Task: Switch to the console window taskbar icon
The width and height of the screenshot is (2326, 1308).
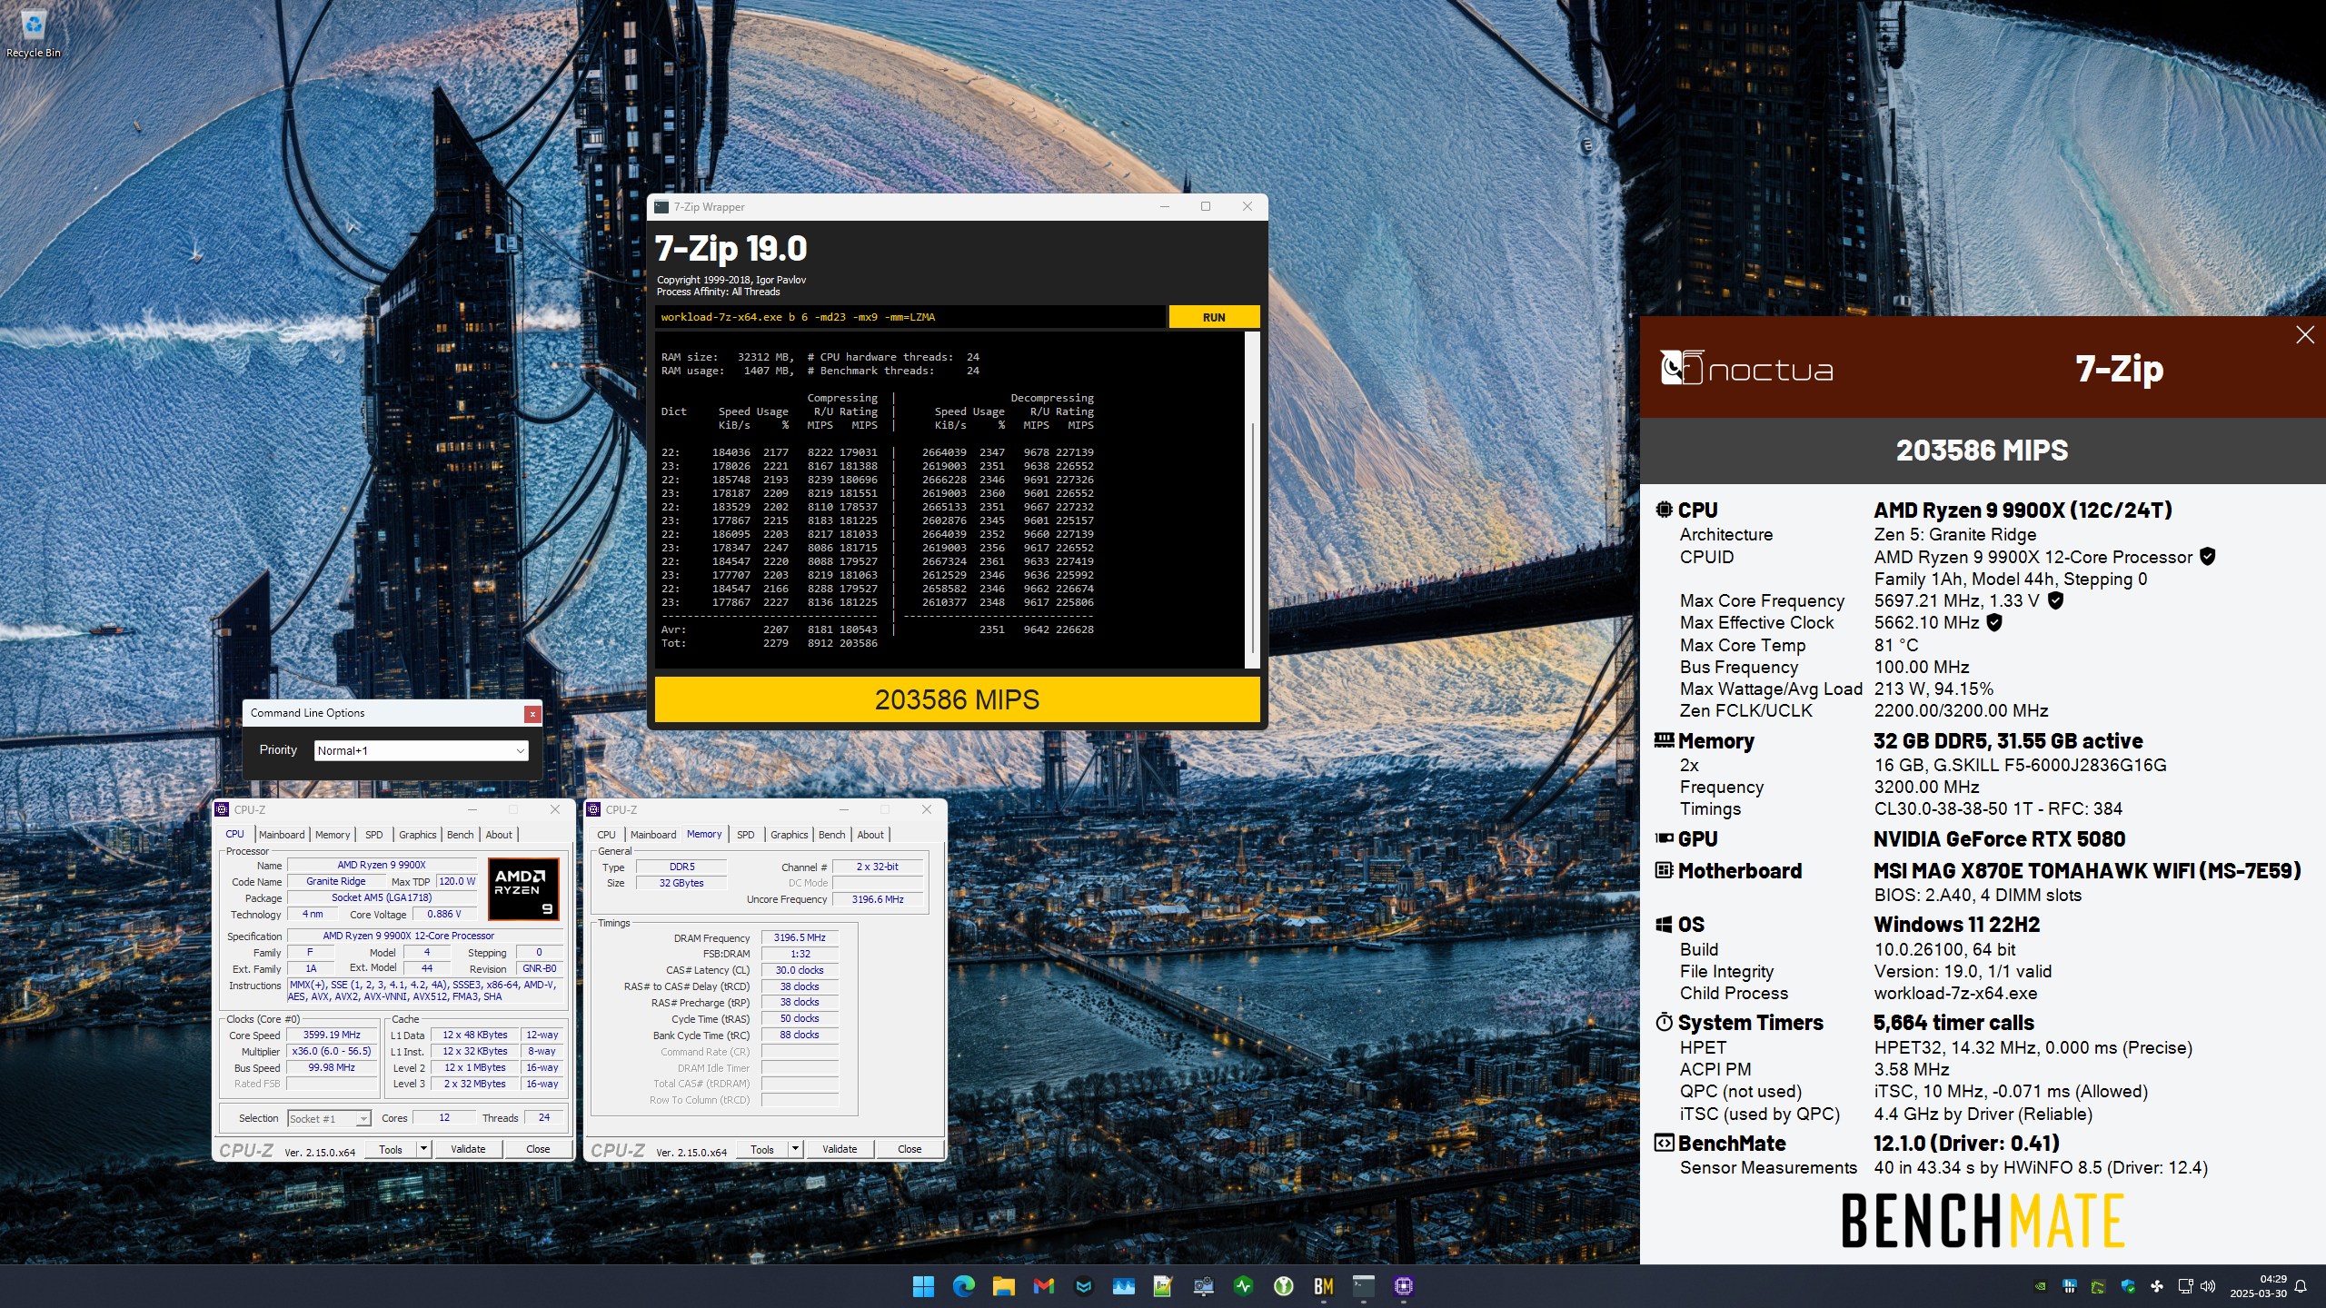Action: click(1363, 1285)
